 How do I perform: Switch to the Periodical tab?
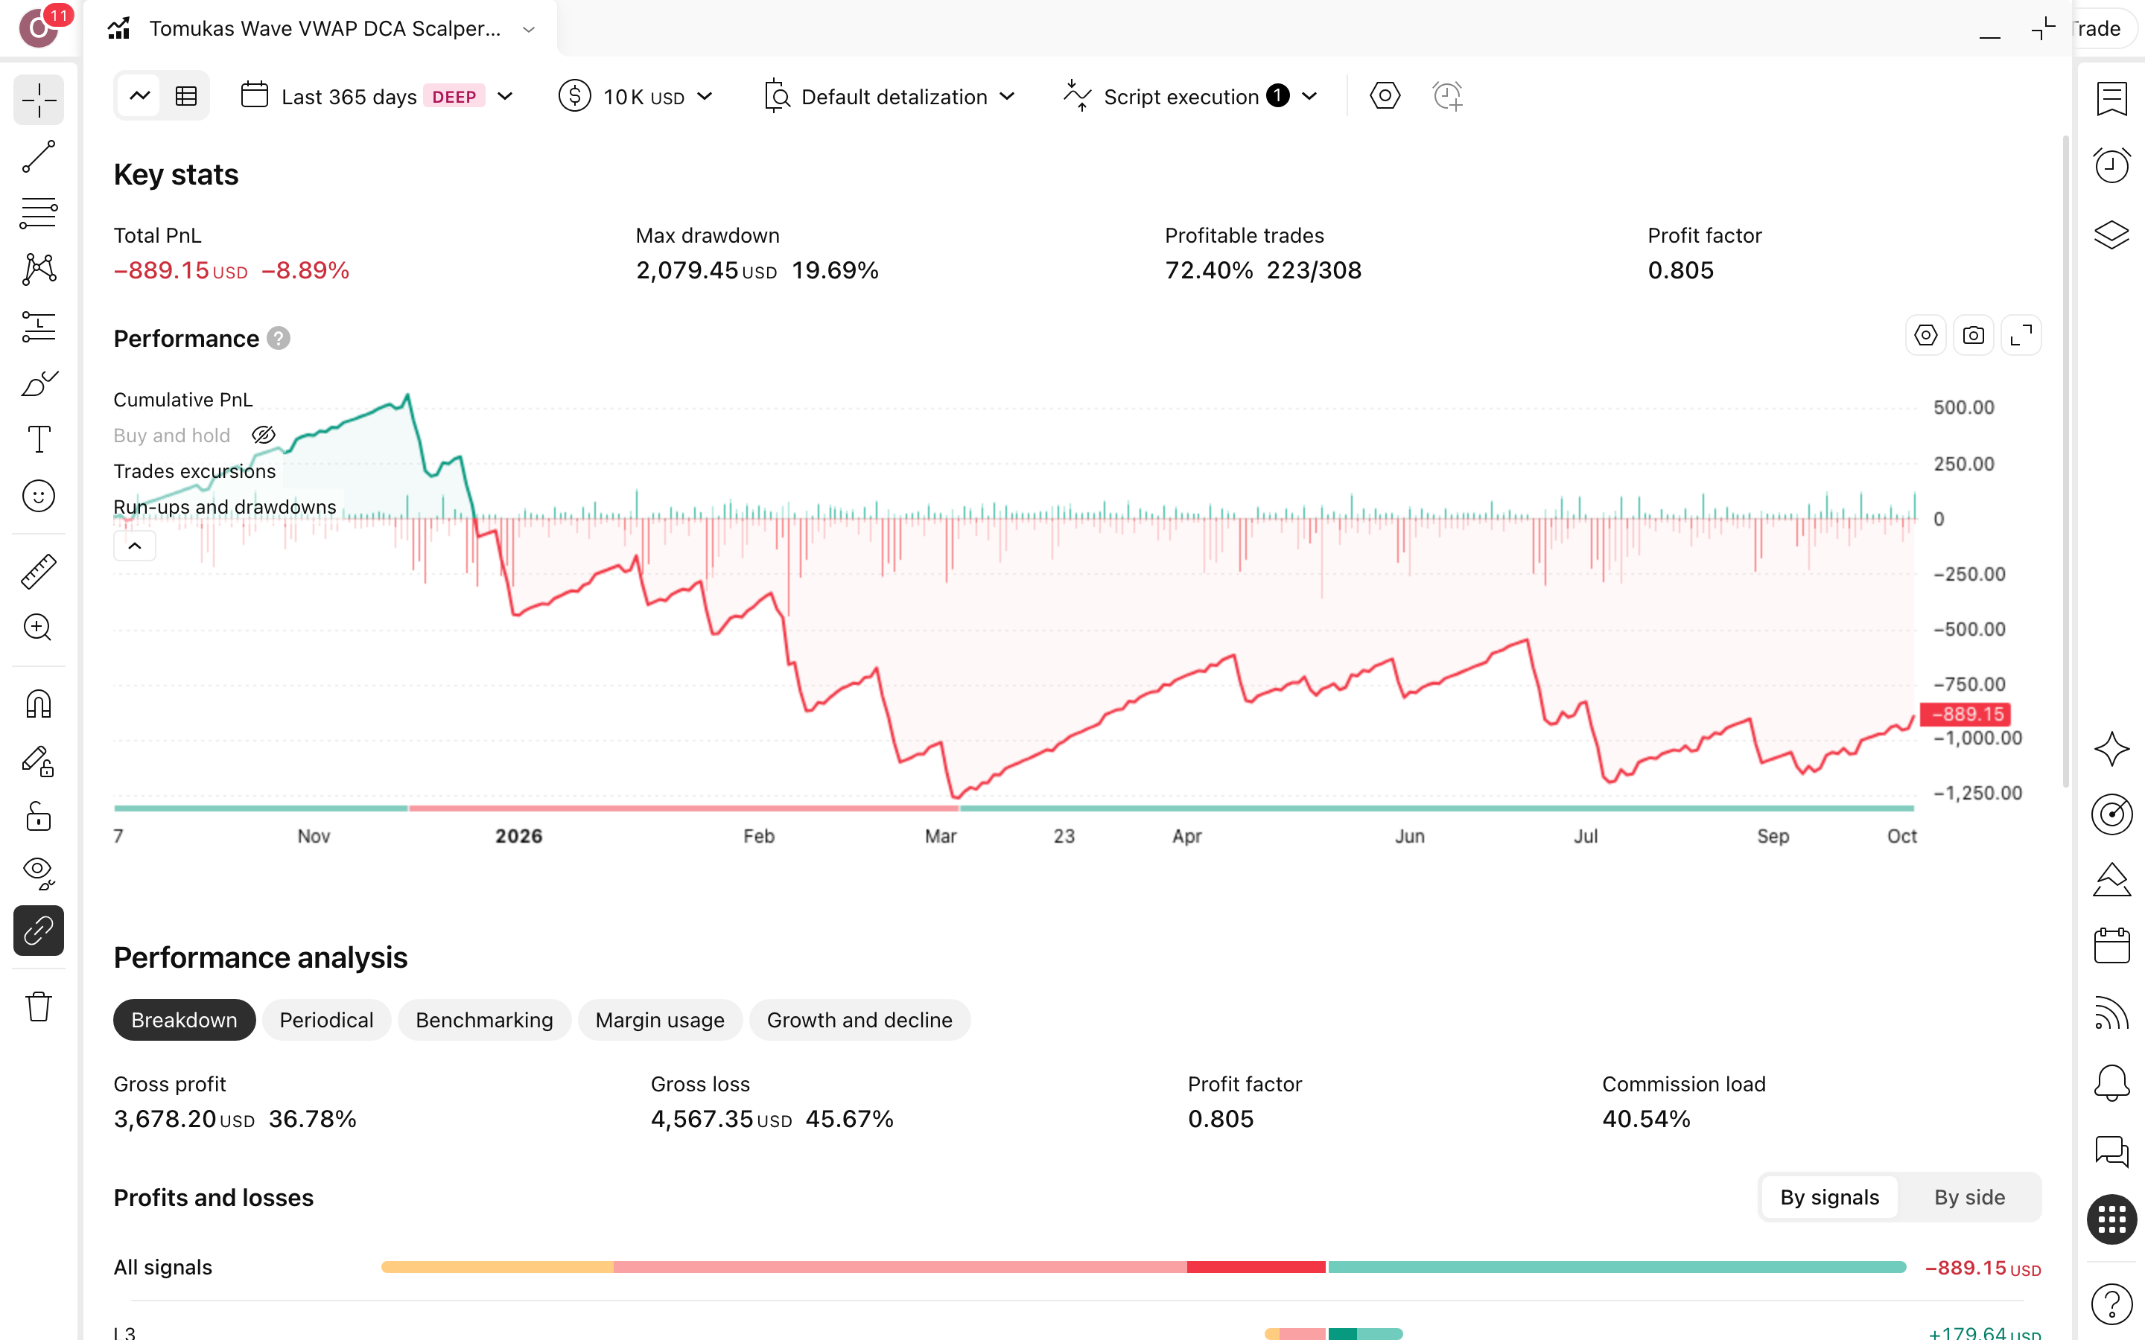coord(326,1020)
